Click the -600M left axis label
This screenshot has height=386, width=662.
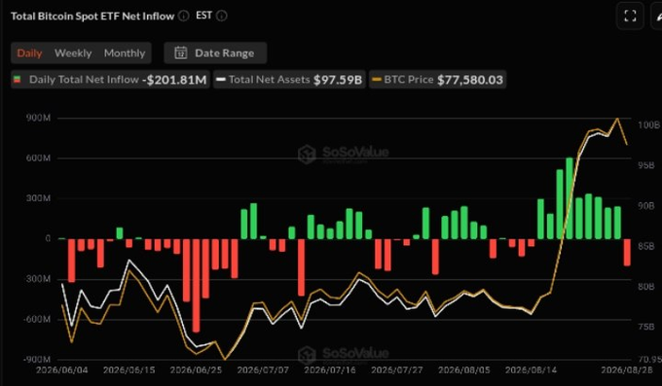pos(36,319)
